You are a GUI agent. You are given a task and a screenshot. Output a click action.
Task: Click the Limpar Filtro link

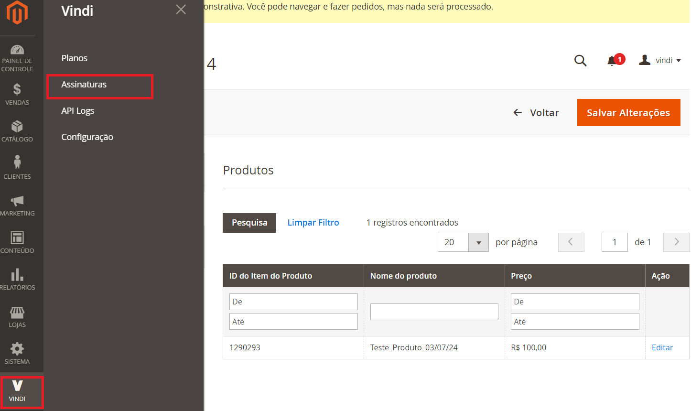click(x=313, y=223)
